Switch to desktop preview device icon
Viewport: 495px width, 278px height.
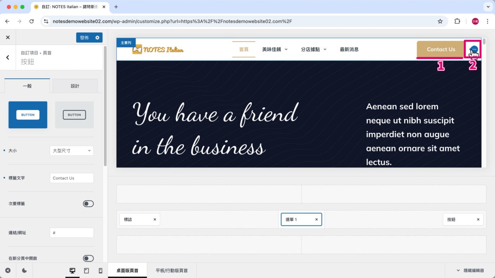pyautogui.click(x=72, y=271)
